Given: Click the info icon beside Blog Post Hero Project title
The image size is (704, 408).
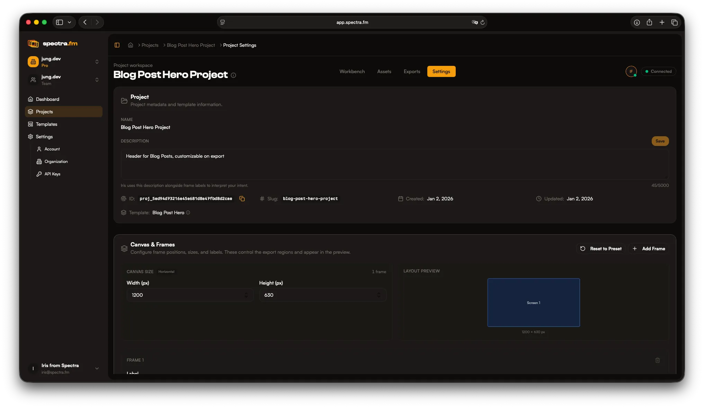Looking at the screenshot, I should click(x=233, y=75).
